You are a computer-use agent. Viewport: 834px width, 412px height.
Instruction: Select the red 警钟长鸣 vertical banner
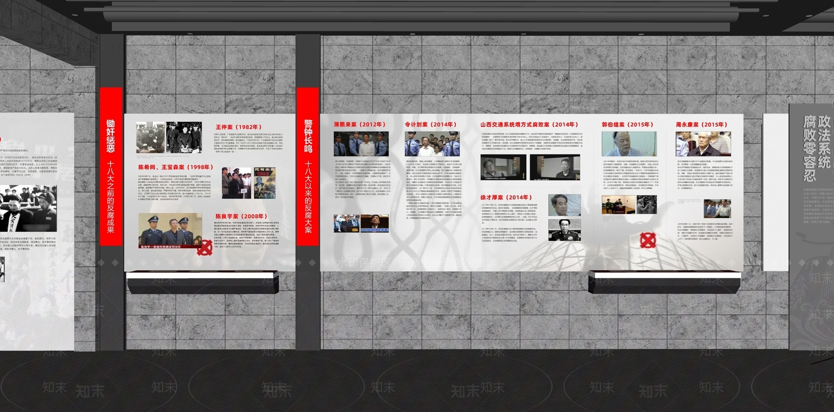308,166
